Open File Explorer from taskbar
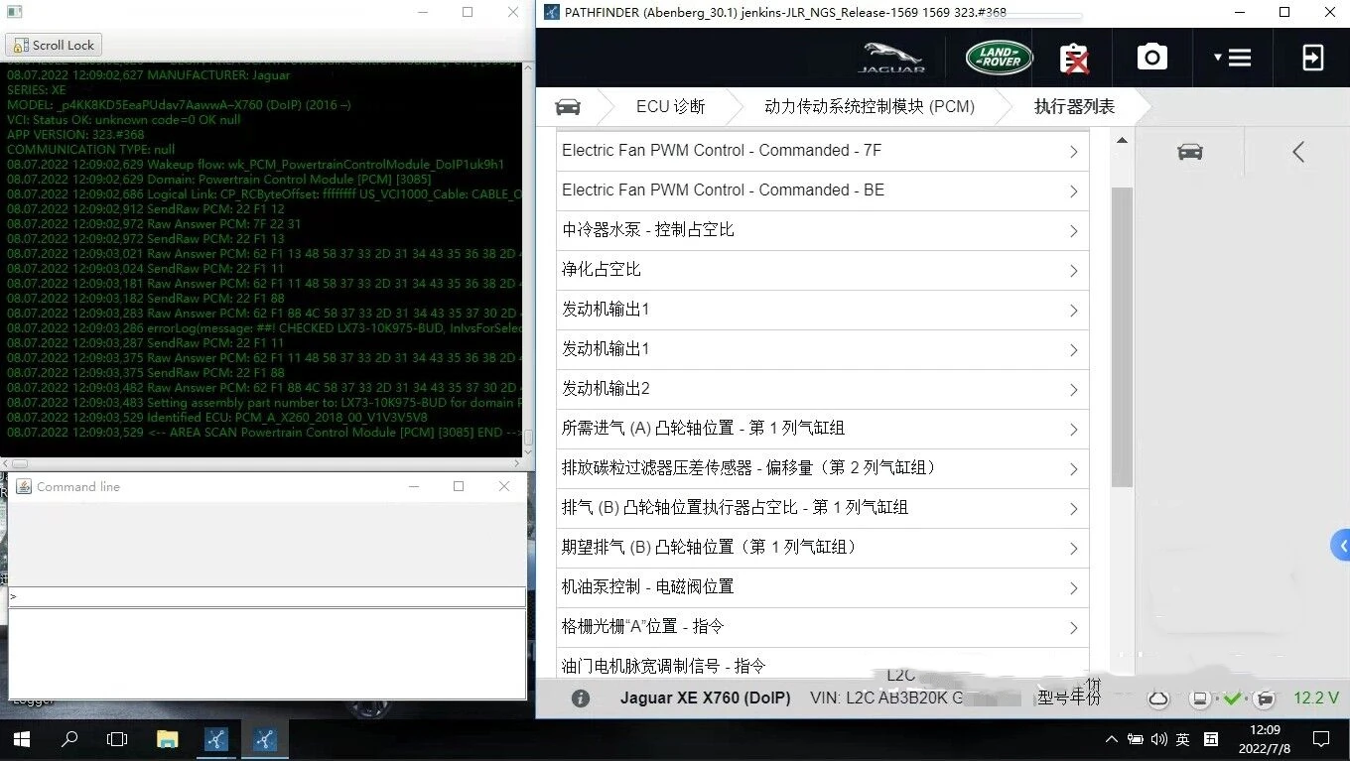Screen dimensions: 1350x761 click(167, 739)
